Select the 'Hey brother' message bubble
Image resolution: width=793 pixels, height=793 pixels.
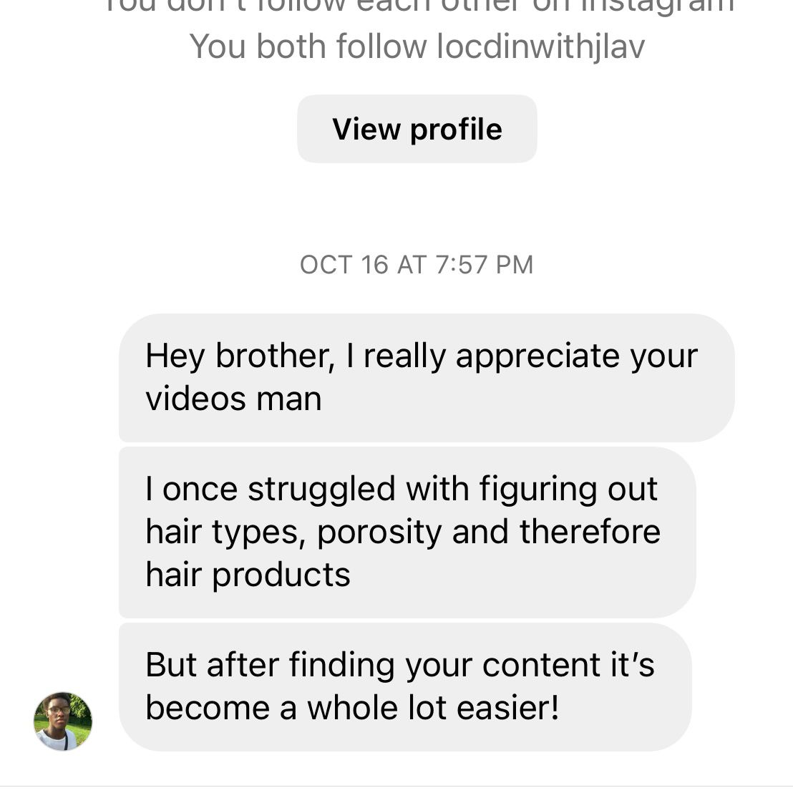[x=426, y=377]
